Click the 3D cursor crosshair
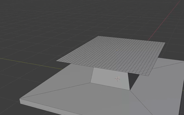Viewport: 184px width, 115px height. [x=117, y=79]
